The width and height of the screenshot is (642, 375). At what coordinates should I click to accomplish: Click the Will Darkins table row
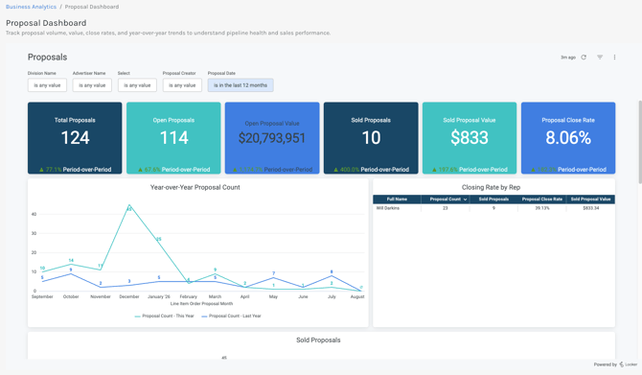tap(493, 208)
